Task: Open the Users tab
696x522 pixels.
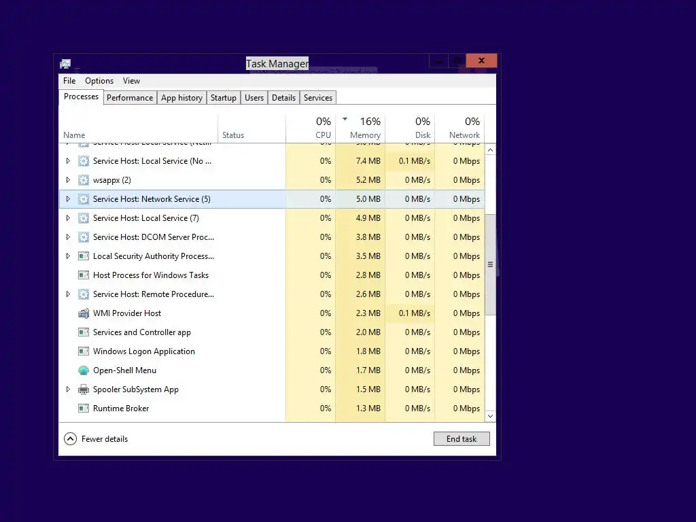Action: [254, 98]
